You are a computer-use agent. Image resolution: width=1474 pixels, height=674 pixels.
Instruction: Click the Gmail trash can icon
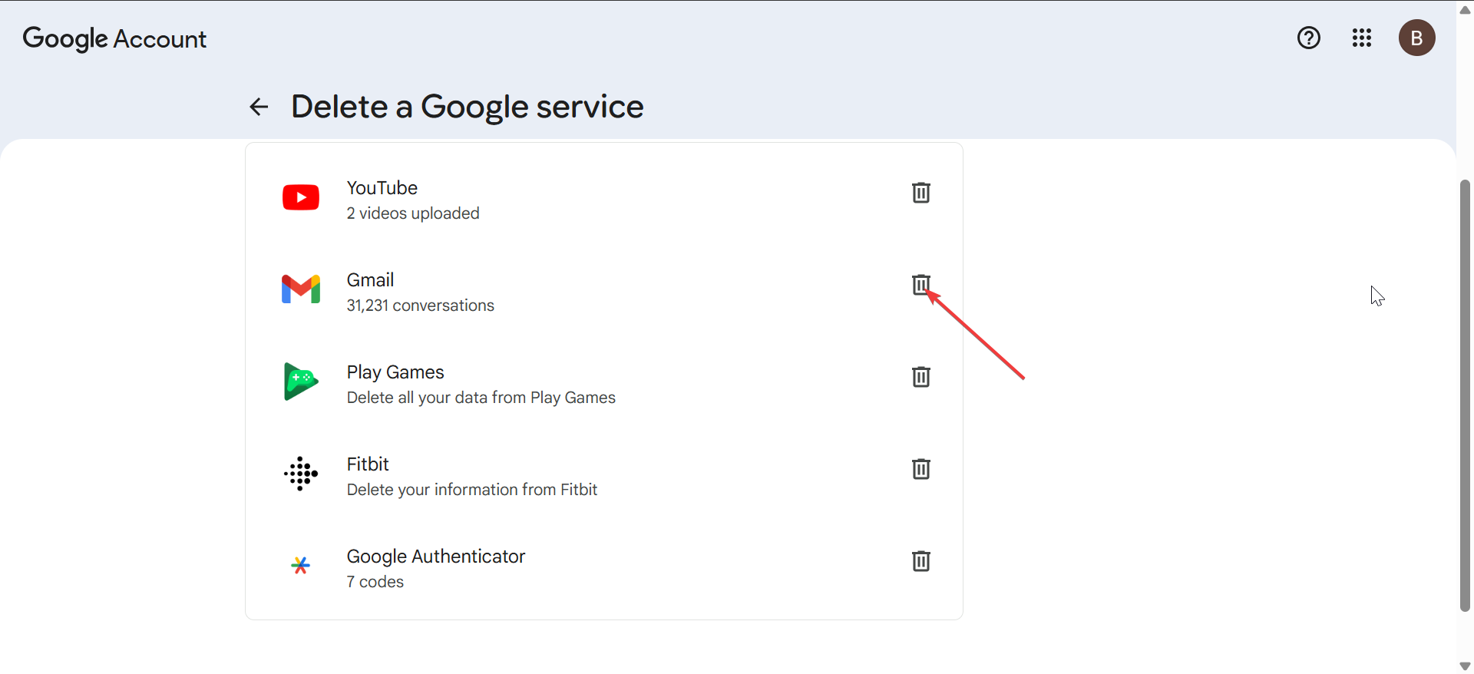pyautogui.click(x=920, y=285)
